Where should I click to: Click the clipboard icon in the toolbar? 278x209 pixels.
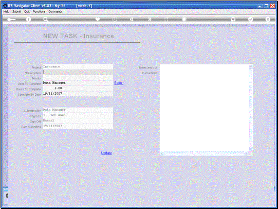(184, 19)
